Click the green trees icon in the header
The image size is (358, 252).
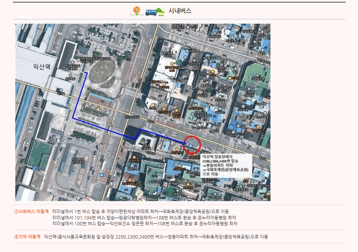(x=159, y=10)
